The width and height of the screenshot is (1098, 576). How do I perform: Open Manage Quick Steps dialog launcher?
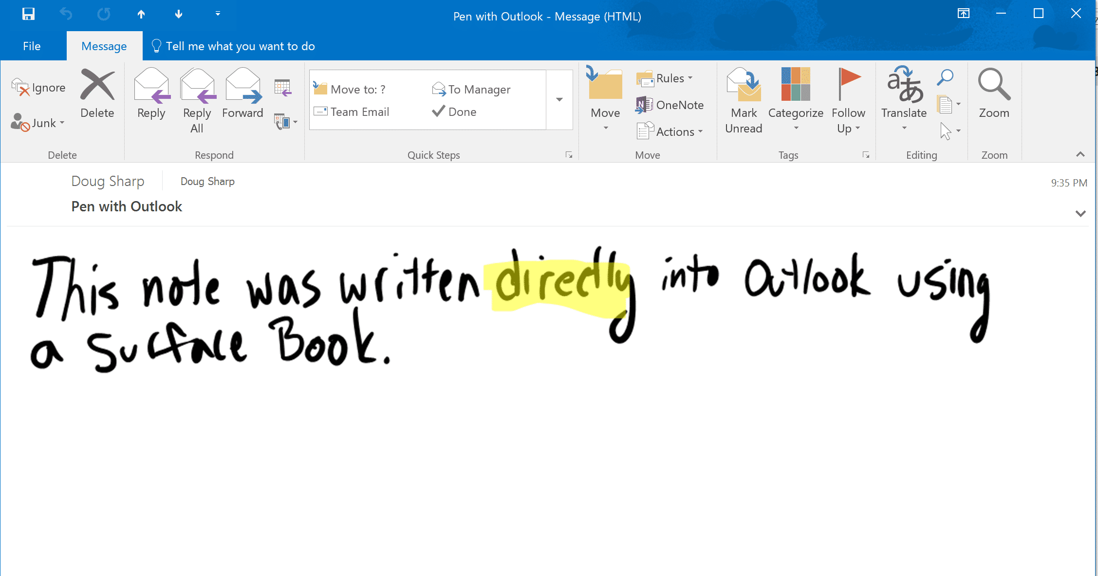pyautogui.click(x=569, y=155)
